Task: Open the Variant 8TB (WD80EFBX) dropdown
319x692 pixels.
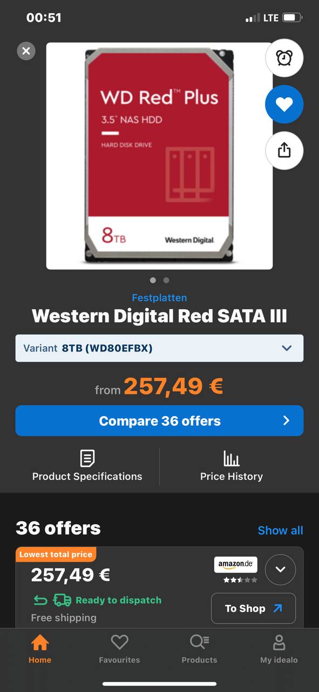Action: coord(159,348)
